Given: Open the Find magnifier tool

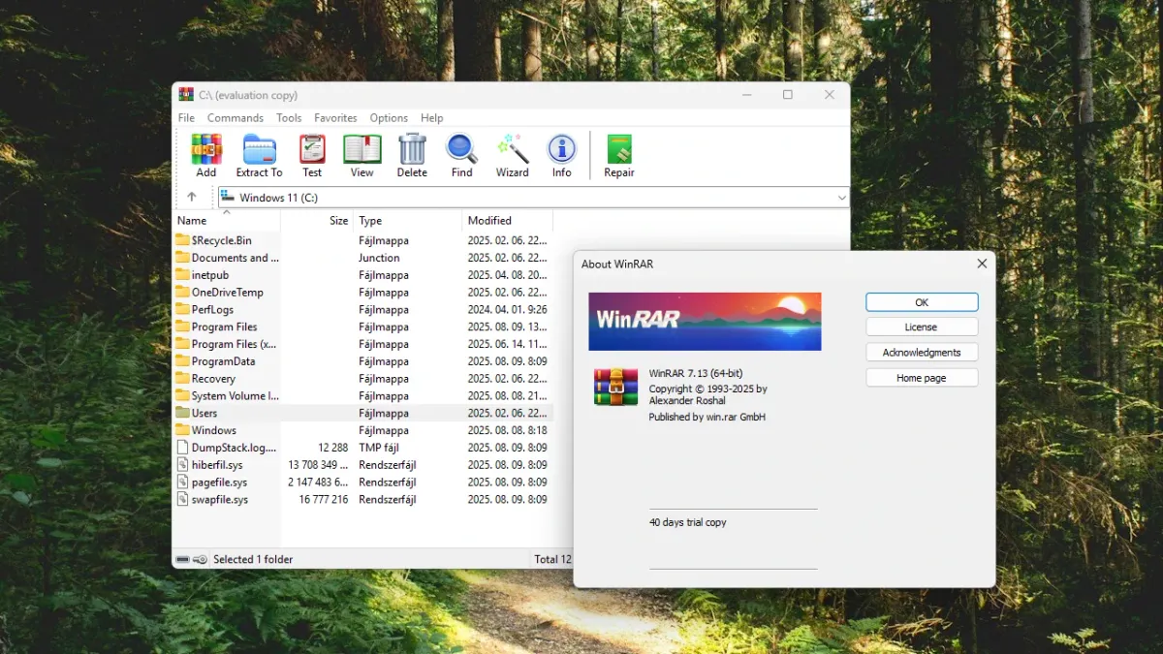Looking at the screenshot, I should click(461, 155).
